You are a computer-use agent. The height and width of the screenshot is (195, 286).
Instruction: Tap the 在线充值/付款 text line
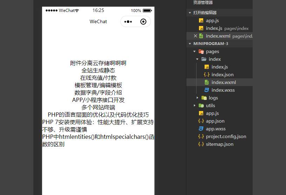coord(98,78)
